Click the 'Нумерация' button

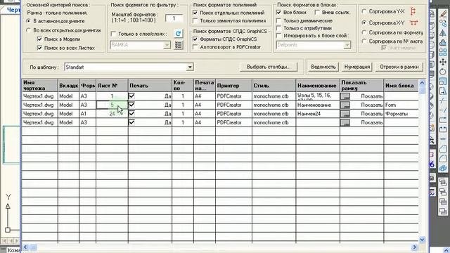pos(357,67)
